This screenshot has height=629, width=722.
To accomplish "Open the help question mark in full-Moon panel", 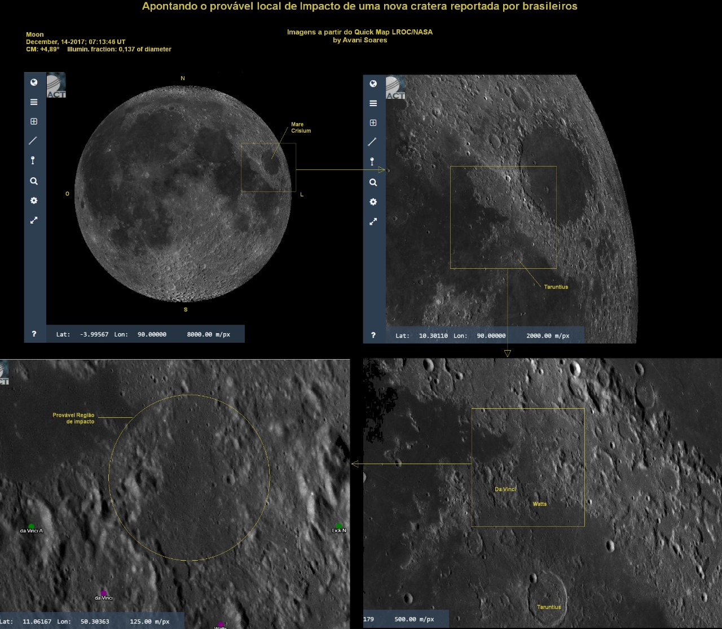I will coord(34,334).
